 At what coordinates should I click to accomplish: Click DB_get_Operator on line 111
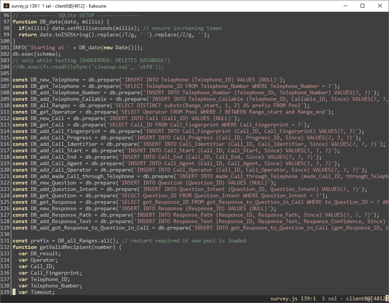pyautogui.click(x=53, y=112)
